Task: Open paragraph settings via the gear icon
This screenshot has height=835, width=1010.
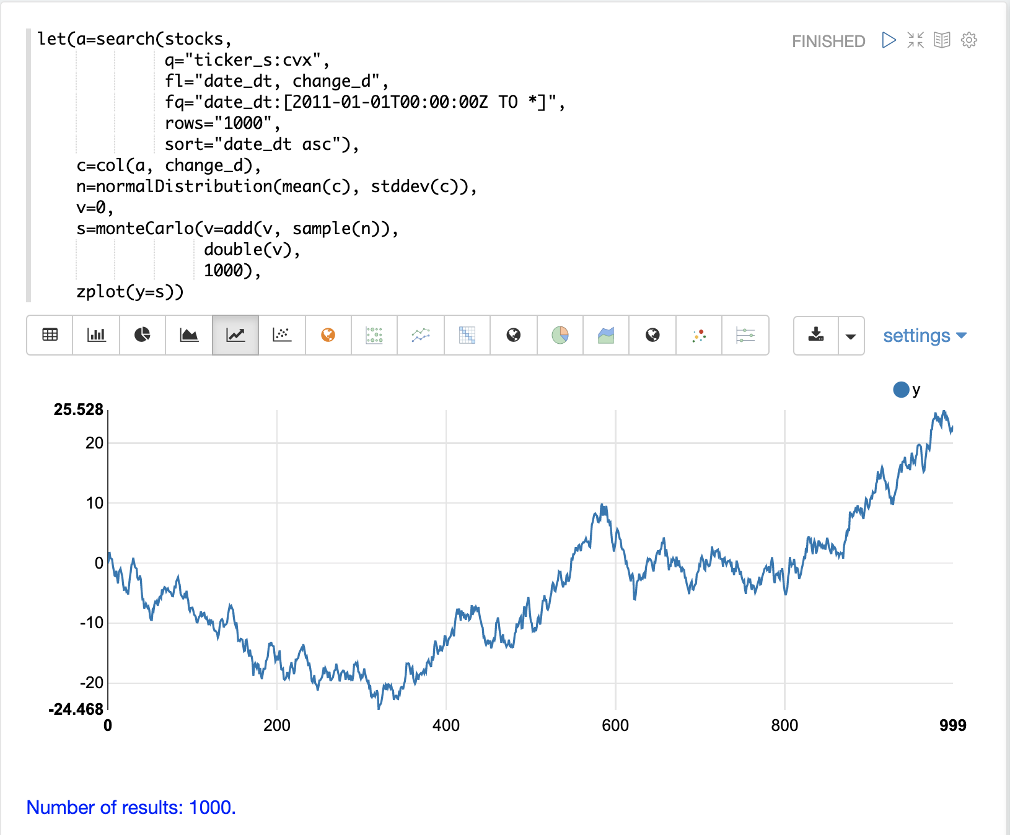Action: pos(969,40)
